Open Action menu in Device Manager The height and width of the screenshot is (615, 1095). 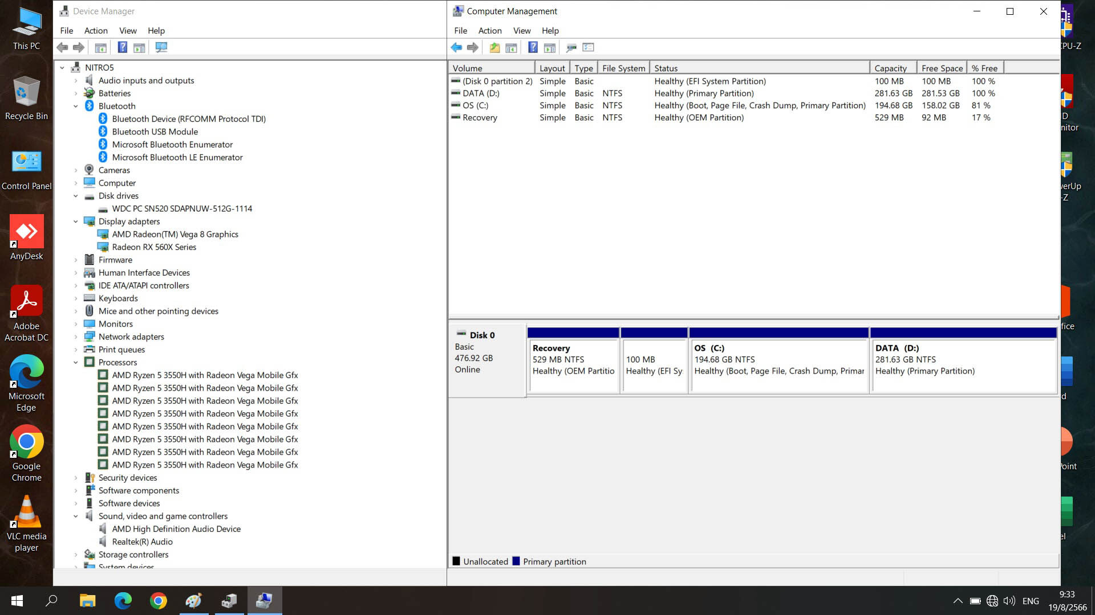96,31
